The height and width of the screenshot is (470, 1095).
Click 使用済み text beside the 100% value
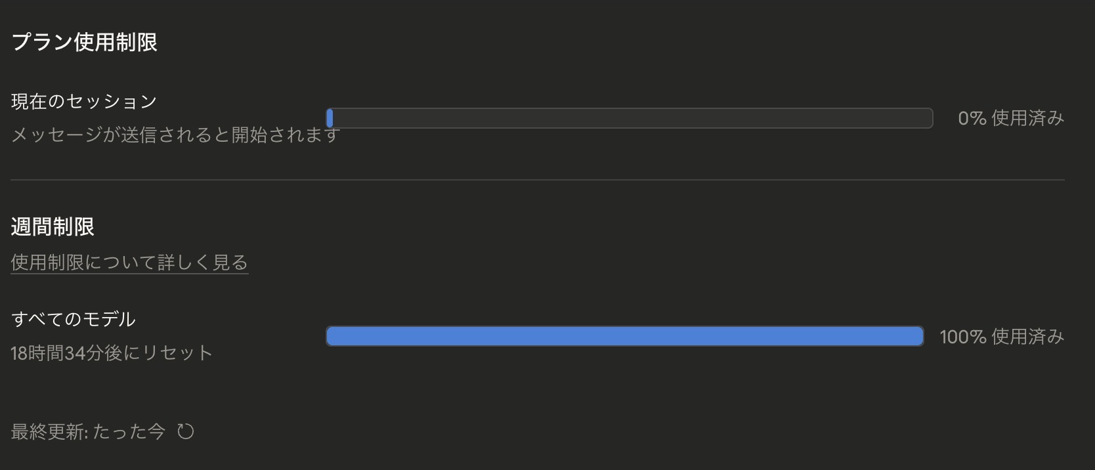1027,337
